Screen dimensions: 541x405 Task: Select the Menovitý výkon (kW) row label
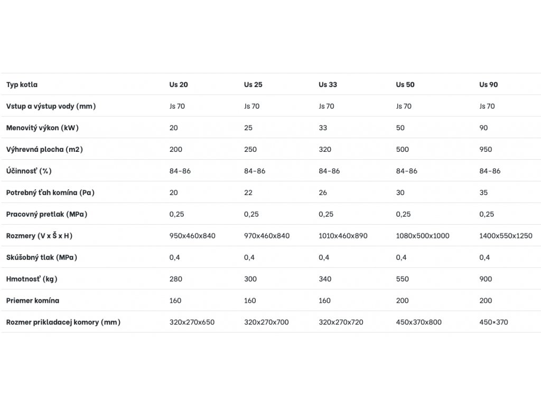(x=42, y=128)
